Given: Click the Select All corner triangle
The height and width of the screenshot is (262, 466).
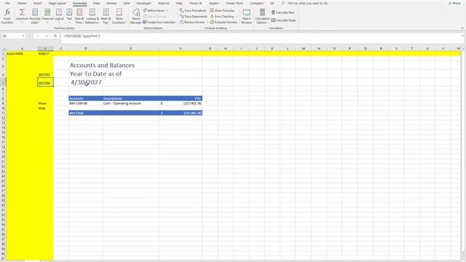Looking at the screenshot, I should 3,49.
